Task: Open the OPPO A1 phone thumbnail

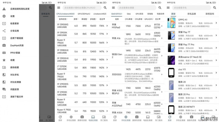Action: click(x=171, y=23)
